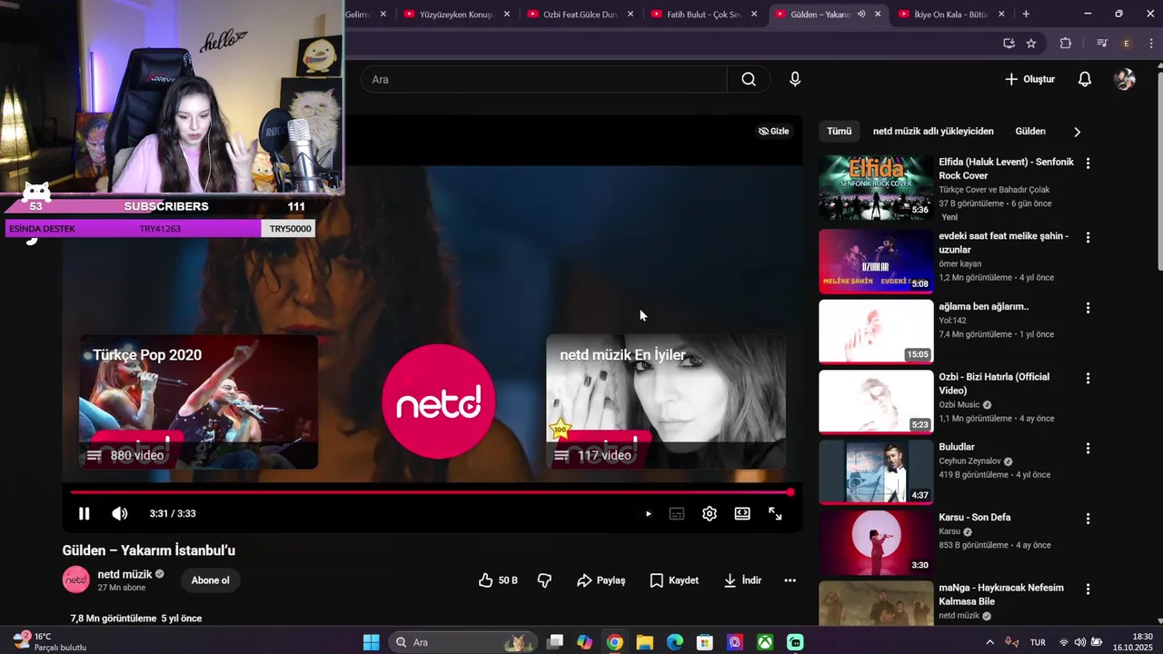Open the Windows Start menu
1163x654 pixels.
pyautogui.click(x=371, y=642)
